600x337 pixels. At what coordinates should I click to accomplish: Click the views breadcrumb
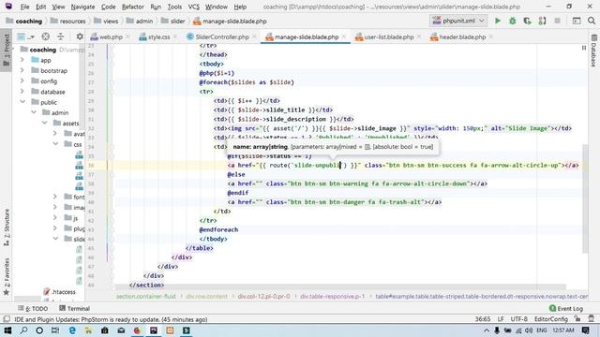tap(106, 21)
